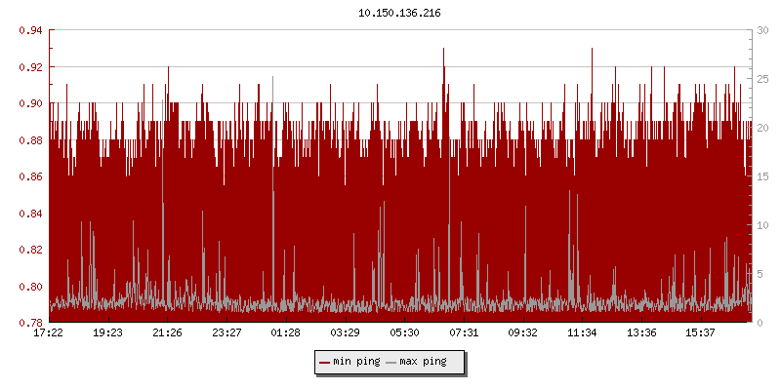Click the 0 right axis value
The width and height of the screenshot is (781, 390).
(760, 323)
